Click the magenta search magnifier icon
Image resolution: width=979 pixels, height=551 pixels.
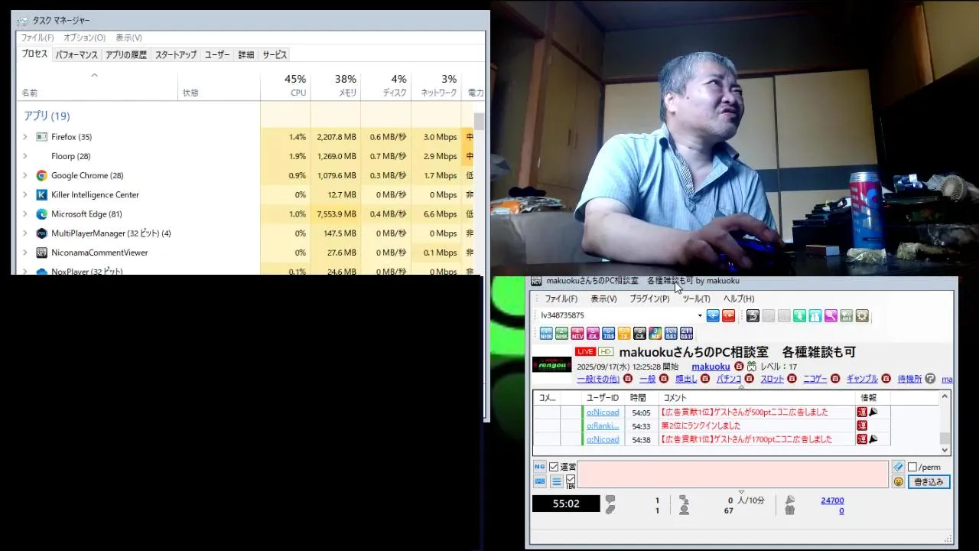(831, 316)
